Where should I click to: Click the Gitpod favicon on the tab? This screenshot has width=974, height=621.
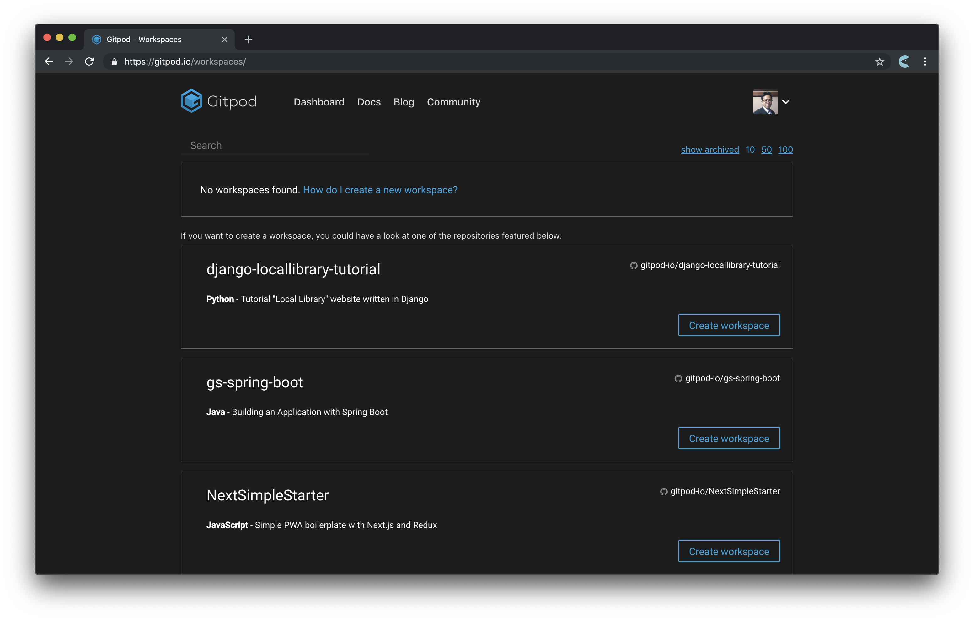click(x=96, y=39)
